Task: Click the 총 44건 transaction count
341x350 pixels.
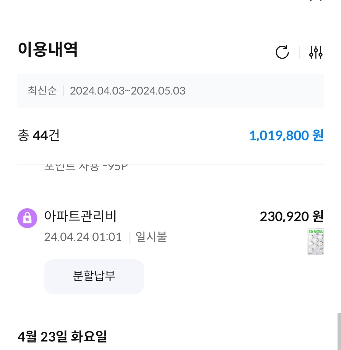Action: (x=39, y=135)
